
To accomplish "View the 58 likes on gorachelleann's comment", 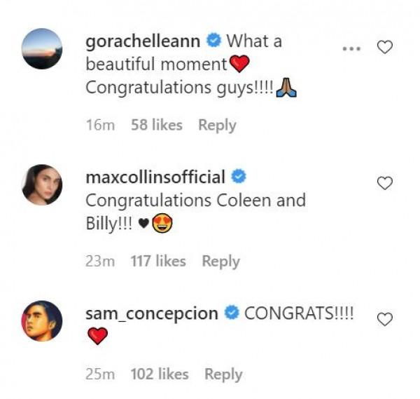I will coord(156,125).
